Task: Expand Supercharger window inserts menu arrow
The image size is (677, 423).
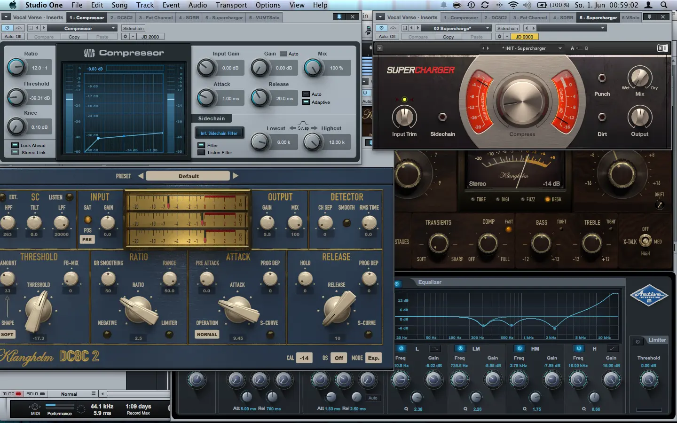Action: (x=380, y=17)
